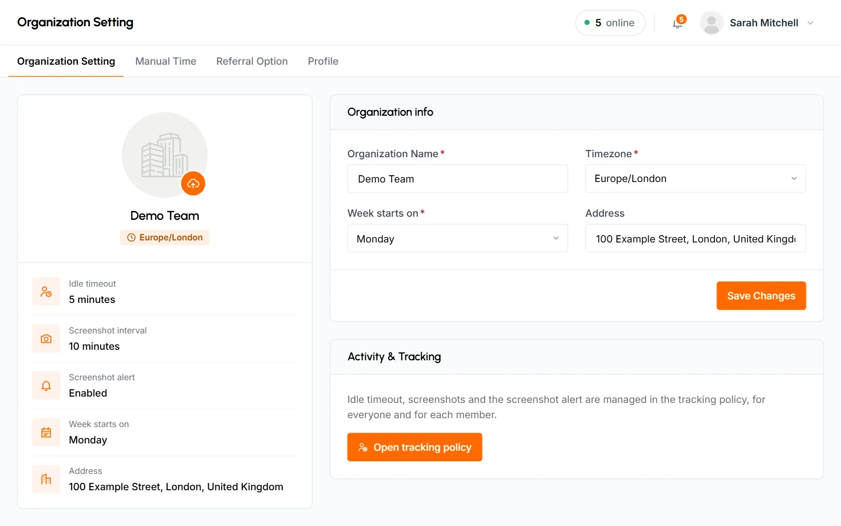The height and width of the screenshot is (526, 841).
Task: Select the Organization Setting tab
Action: pos(66,61)
